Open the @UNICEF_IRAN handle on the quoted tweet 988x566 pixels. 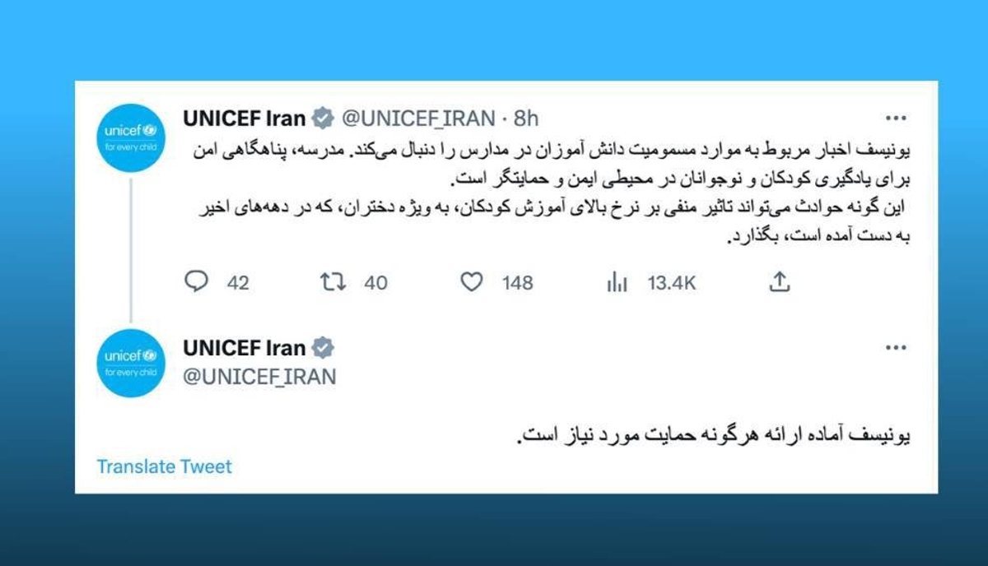pos(260,375)
